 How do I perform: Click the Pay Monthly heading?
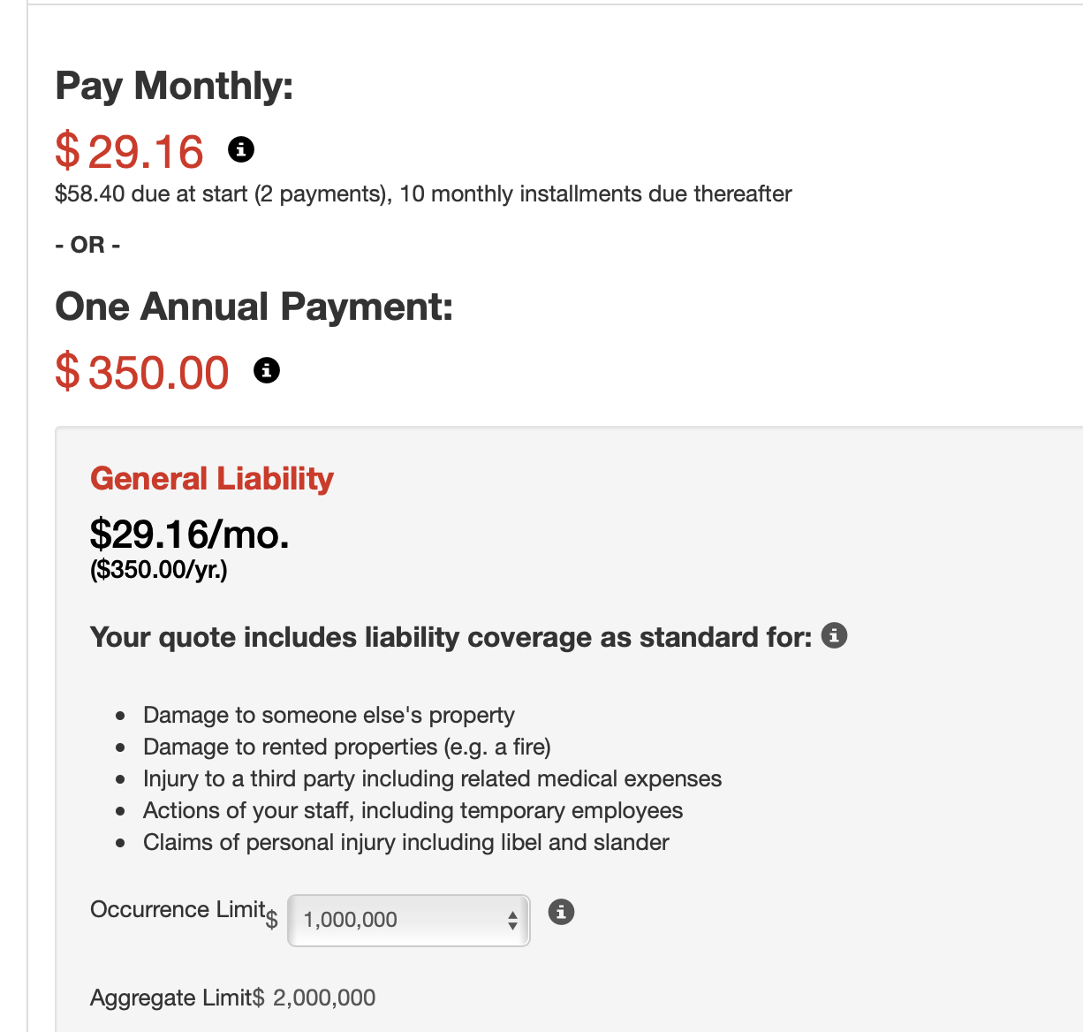[x=174, y=87]
